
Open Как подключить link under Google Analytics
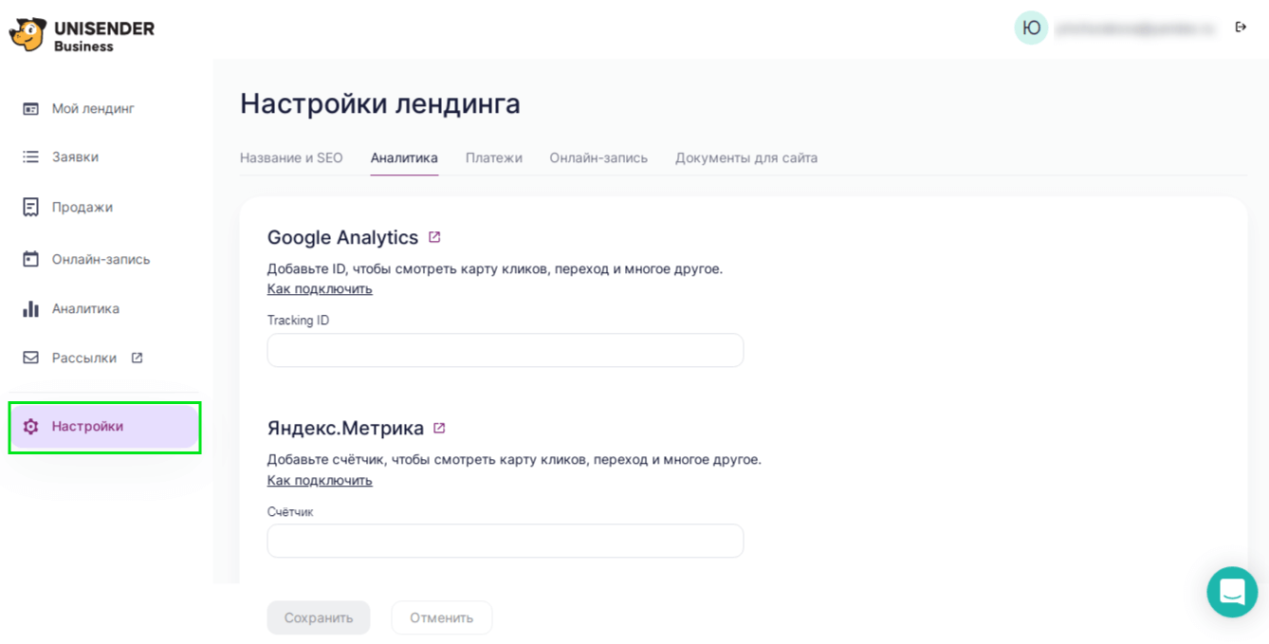(320, 288)
